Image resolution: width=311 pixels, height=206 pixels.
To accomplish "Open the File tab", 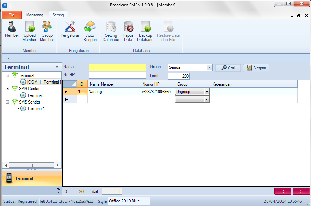I will pyautogui.click(x=12, y=15).
